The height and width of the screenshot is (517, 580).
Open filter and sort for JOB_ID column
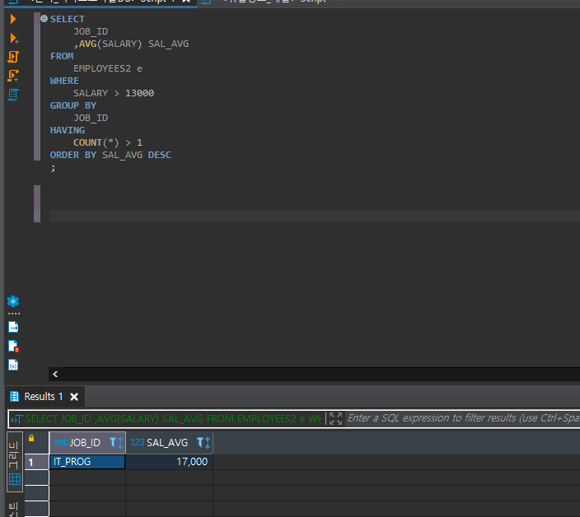pyautogui.click(x=116, y=442)
